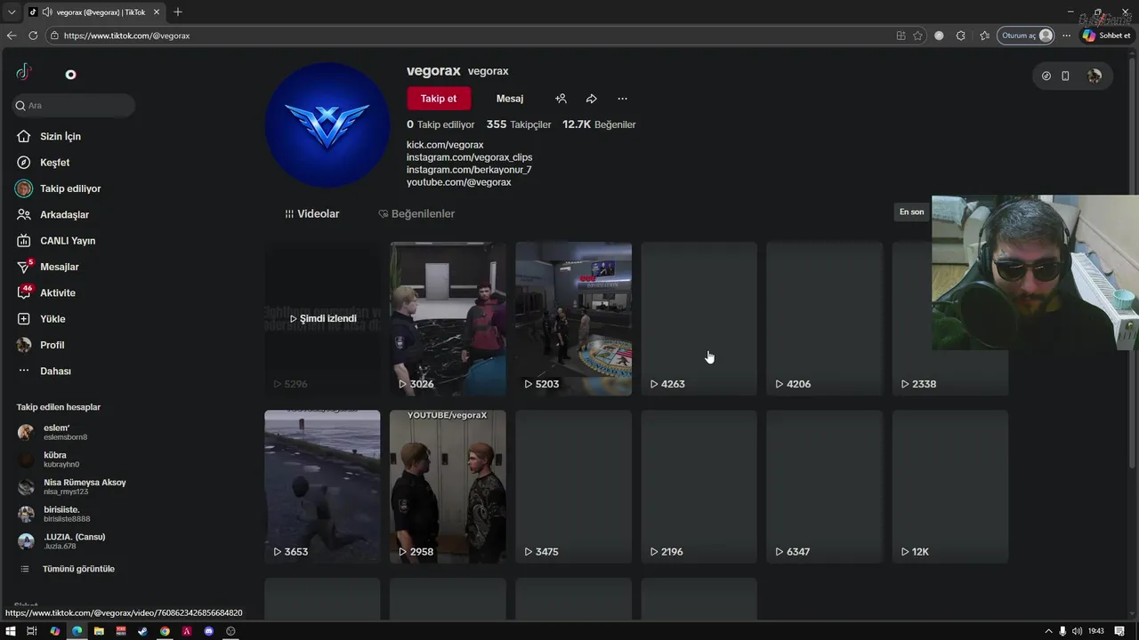This screenshot has height=640, width=1139.
Task: Open the video with 5203 views
Action: click(x=573, y=318)
